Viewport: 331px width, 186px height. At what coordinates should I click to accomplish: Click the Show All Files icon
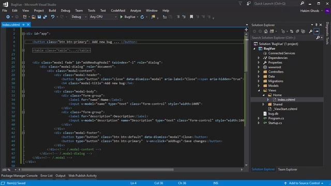point(303,32)
